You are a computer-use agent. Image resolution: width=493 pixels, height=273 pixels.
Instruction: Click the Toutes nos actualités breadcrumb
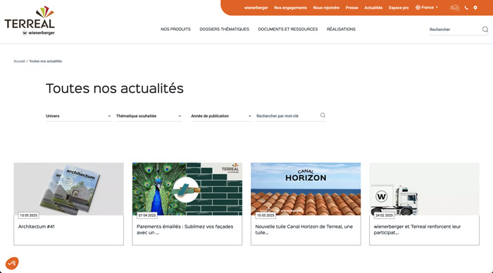[46, 61]
